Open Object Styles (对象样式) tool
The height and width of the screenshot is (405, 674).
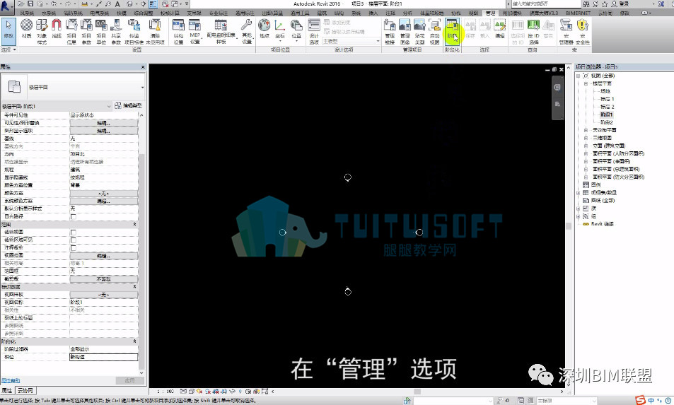coord(42,31)
